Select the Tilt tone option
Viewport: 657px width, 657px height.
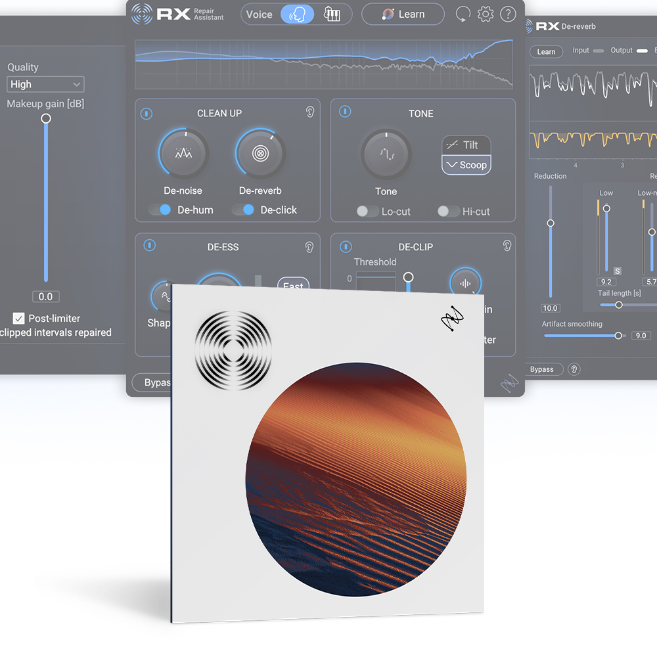point(466,145)
